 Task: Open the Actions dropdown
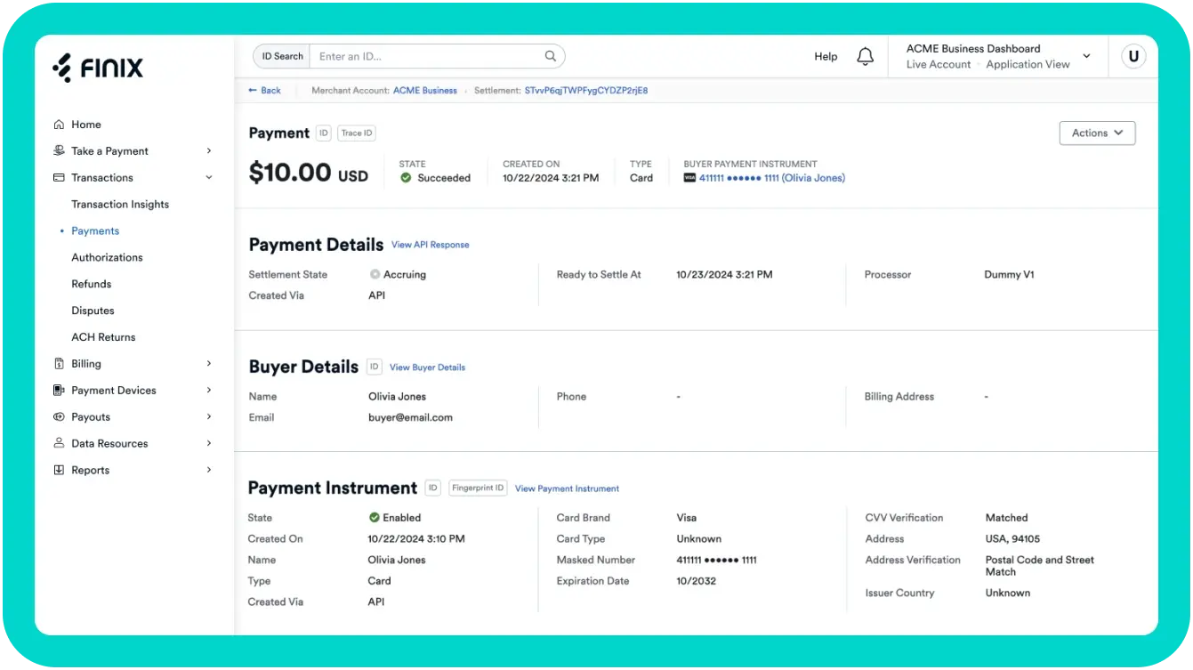[1097, 133]
